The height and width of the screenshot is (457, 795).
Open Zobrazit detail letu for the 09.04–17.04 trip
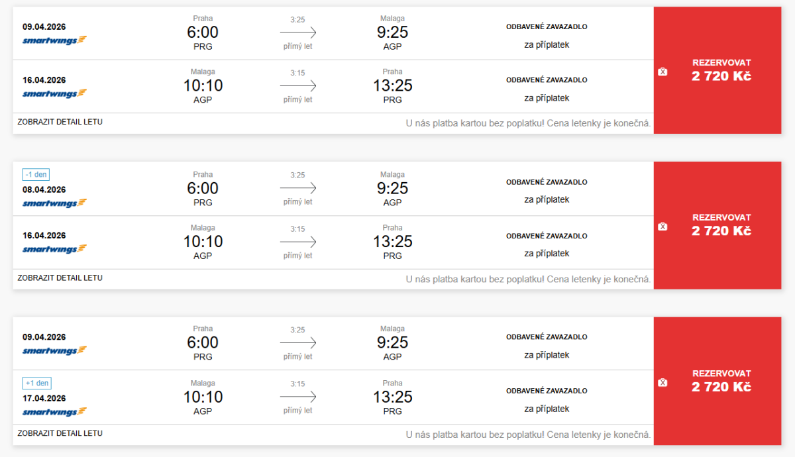click(x=60, y=434)
